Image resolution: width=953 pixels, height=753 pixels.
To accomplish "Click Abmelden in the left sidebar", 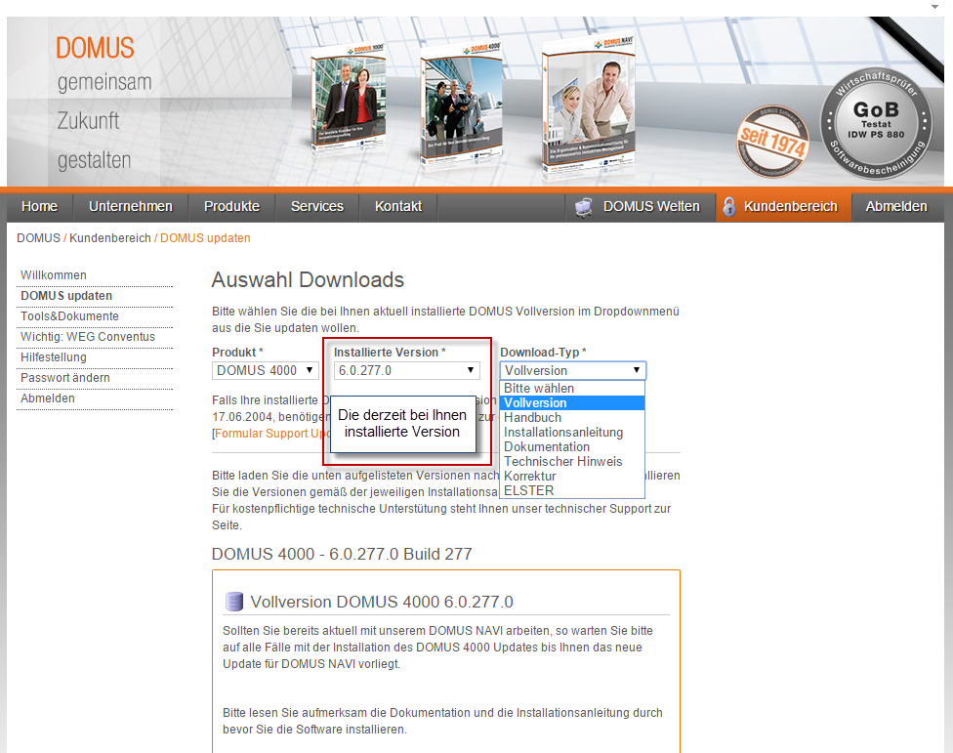I will click(48, 398).
